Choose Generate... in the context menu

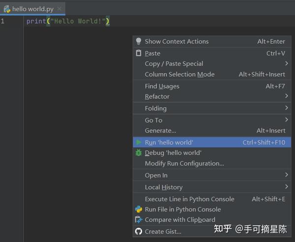(160, 130)
